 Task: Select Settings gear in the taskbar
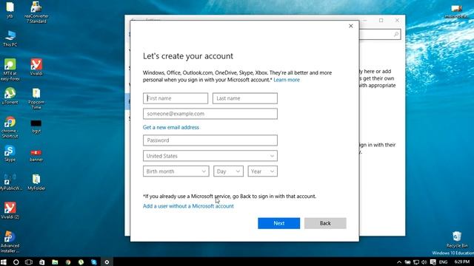pyautogui.click(x=107, y=262)
